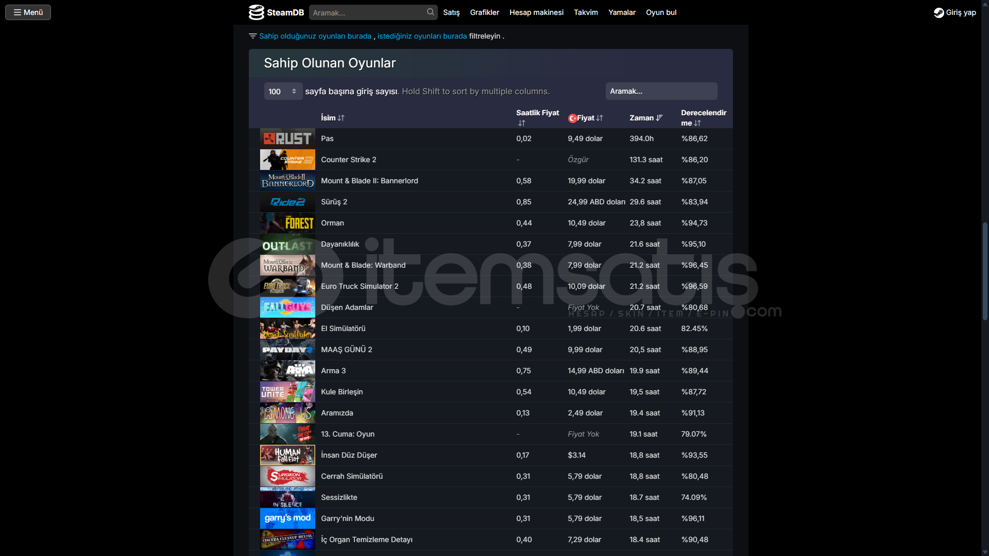
Task: Select the Arma 3 game name
Action: pos(333,371)
